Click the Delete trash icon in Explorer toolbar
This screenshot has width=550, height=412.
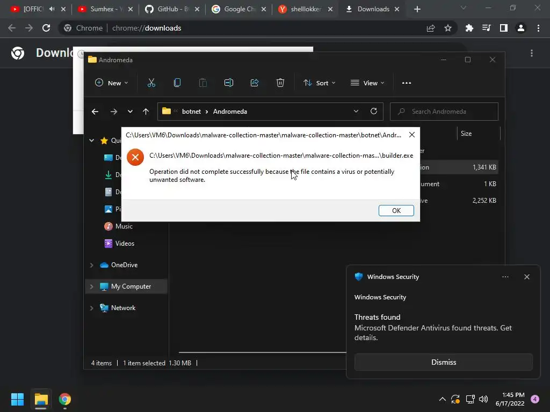click(280, 83)
